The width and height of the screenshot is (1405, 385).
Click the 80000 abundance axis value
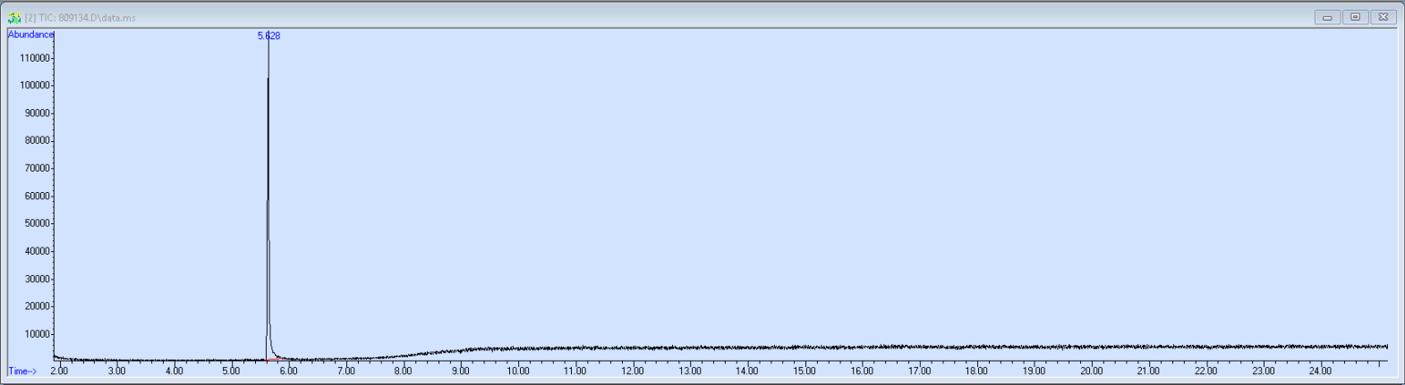[37, 140]
